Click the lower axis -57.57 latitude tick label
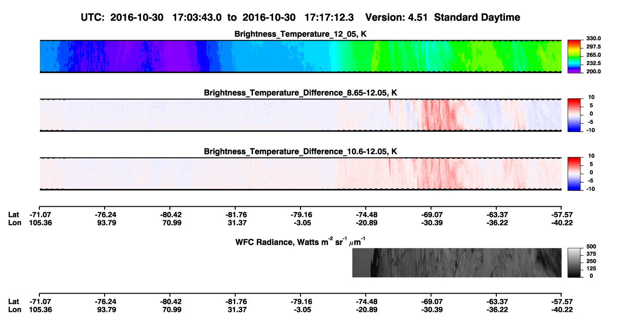The height and width of the screenshot is (320, 624). pyautogui.click(x=561, y=301)
